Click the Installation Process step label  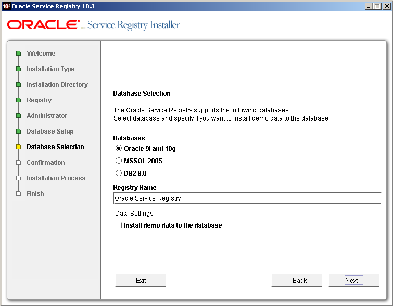56,178
